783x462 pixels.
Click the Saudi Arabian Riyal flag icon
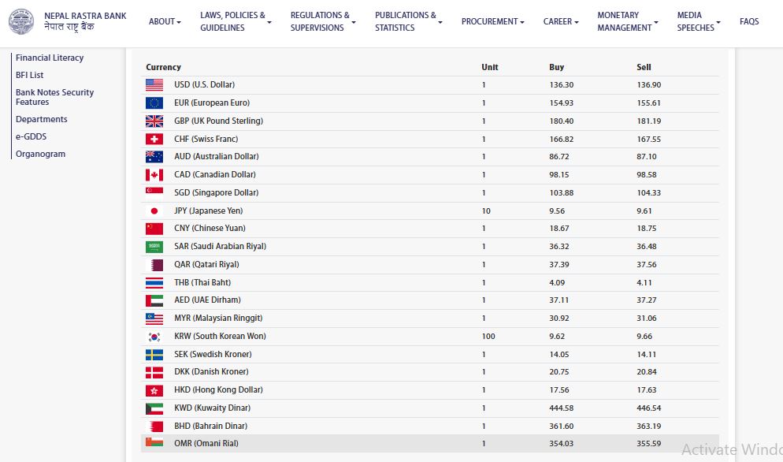tap(154, 247)
